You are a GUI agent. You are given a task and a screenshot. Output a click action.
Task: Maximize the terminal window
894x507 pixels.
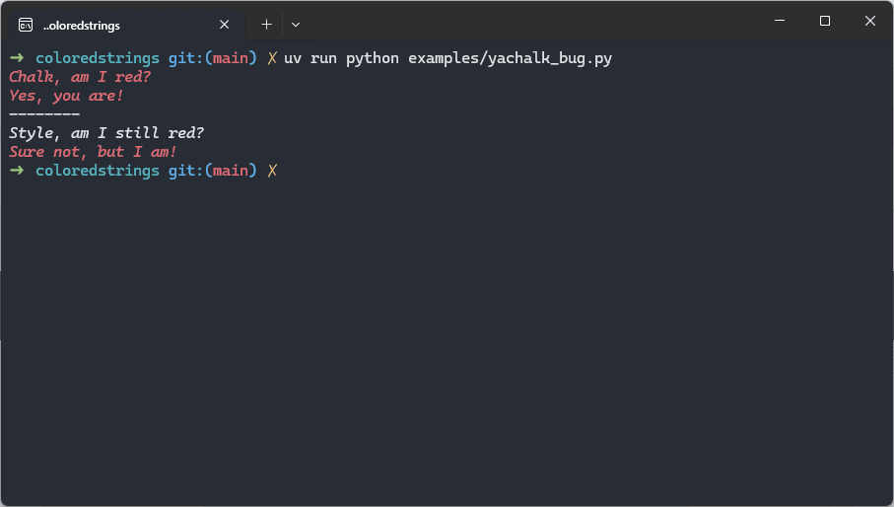pos(824,21)
